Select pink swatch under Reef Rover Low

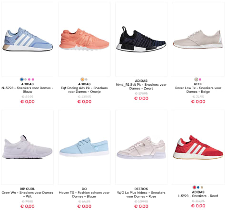(200, 80)
